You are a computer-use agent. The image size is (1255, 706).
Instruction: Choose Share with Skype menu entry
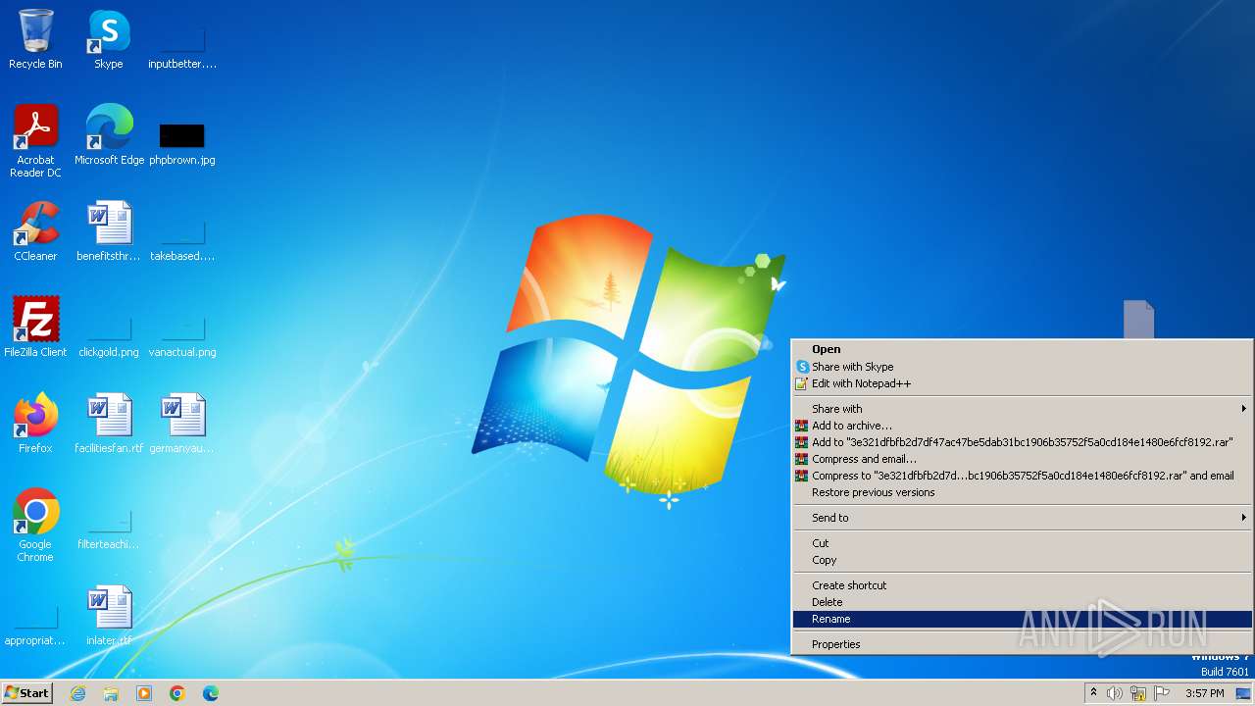[x=1022, y=367]
